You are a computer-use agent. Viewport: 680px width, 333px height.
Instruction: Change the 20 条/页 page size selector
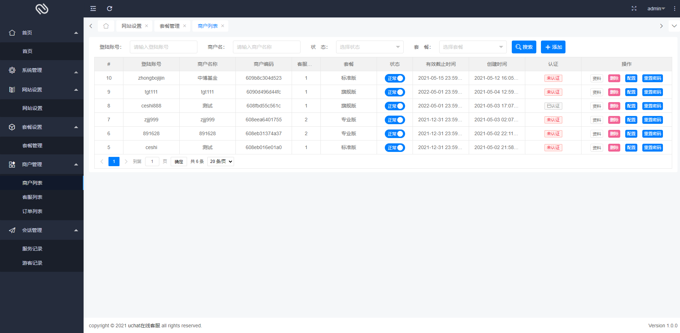pyautogui.click(x=221, y=162)
